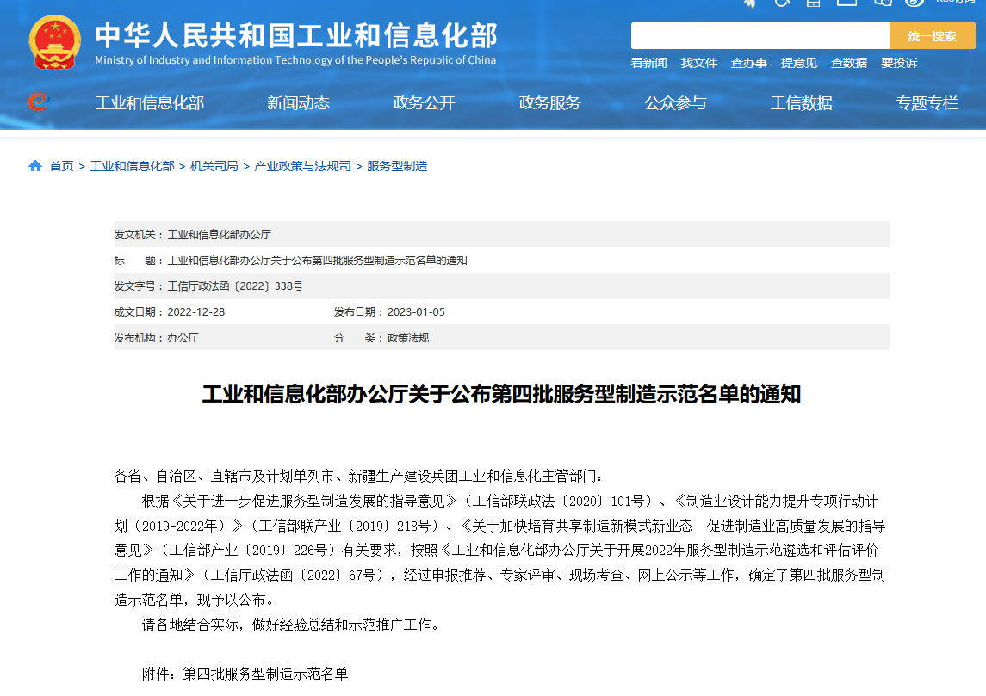This screenshot has width=986, height=696.
Task: Click the home icon in the breadcrumb
Action: click(35, 166)
